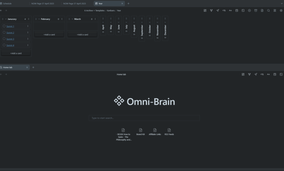Image resolution: width=284 pixels, height=171 pixels.
Task: Click the terminal prompt icon in Year toolbar
Action: point(243,11)
